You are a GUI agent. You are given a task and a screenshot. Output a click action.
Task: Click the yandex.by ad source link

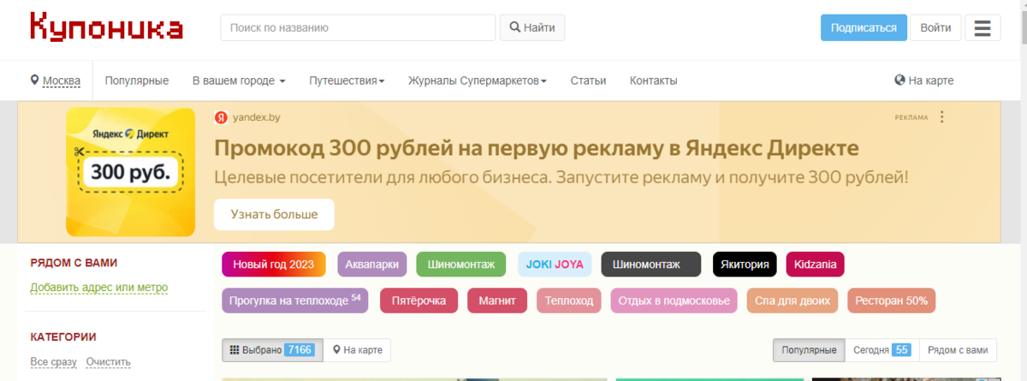[x=257, y=117]
